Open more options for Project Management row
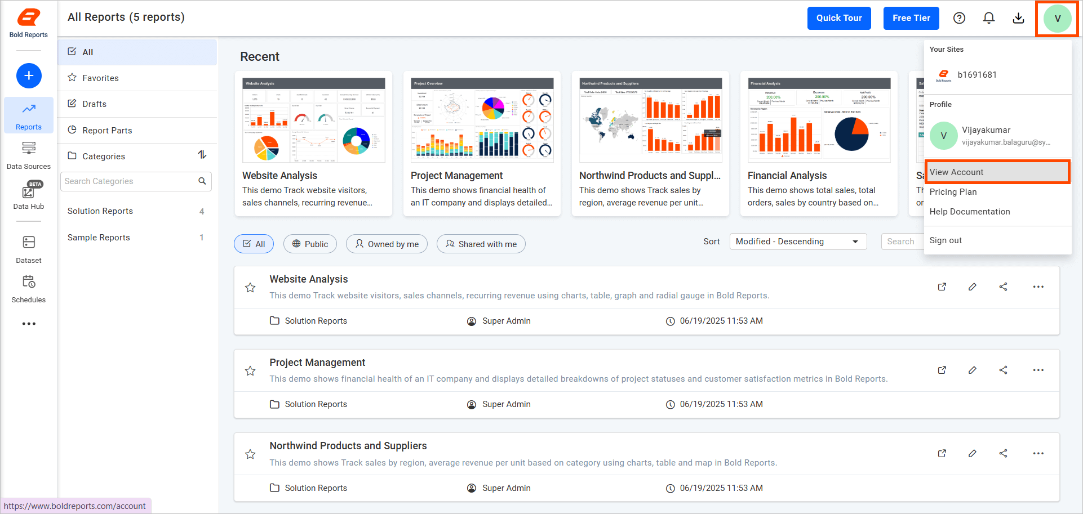Screen dimensions: 1083x514 coord(1038,370)
